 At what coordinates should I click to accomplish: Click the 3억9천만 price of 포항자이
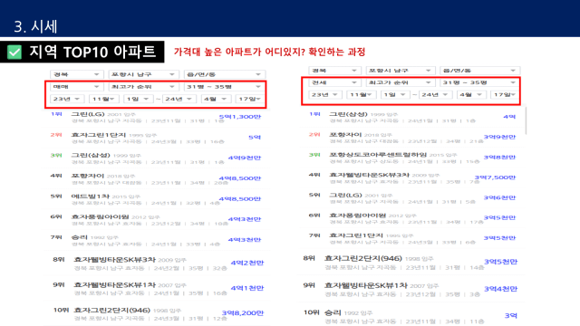(x=499, y=137)
